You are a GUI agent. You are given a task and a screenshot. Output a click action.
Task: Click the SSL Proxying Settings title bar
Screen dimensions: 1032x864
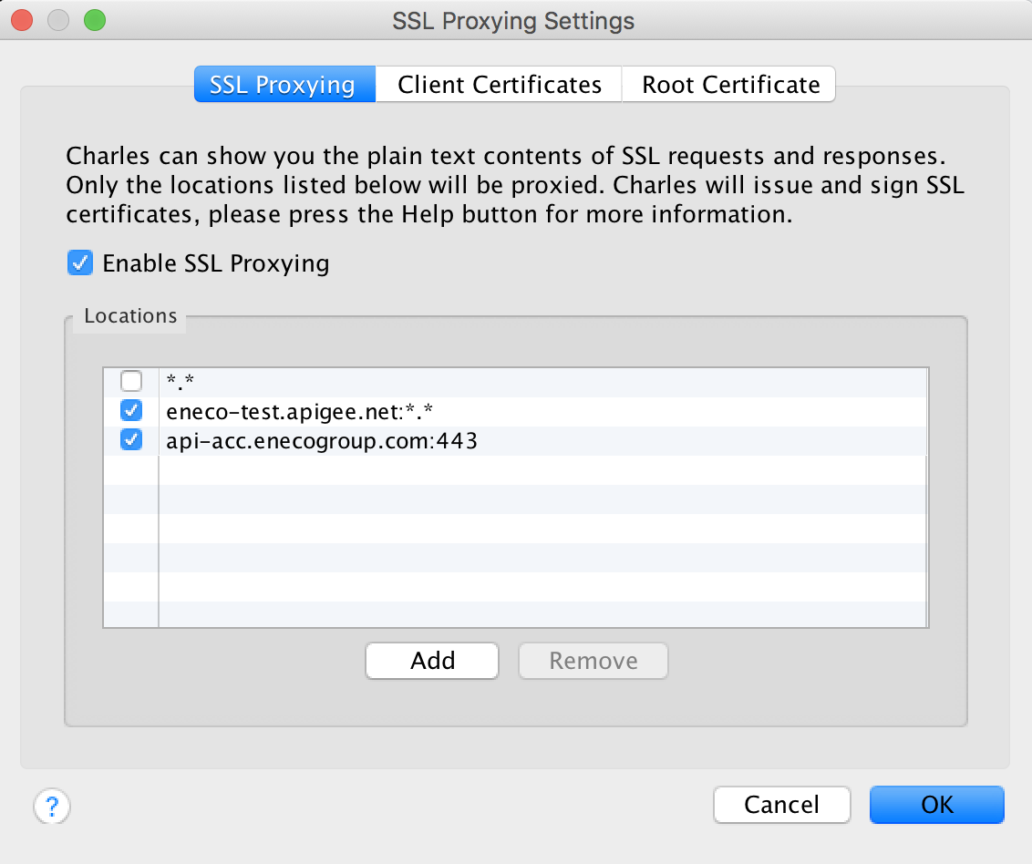pos(513,20)
